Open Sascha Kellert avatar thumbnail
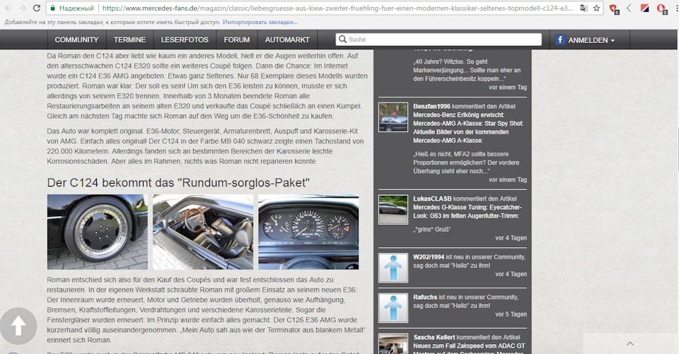 coord(393,343)
